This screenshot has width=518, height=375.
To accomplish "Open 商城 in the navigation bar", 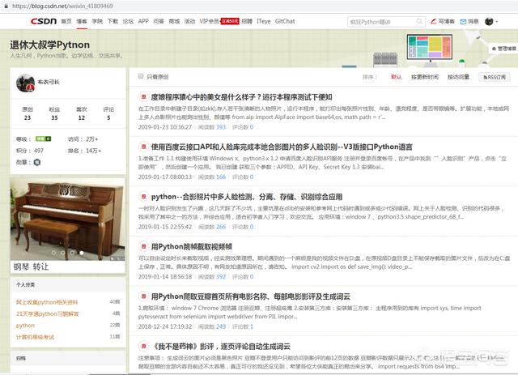I will click(175, 21).
